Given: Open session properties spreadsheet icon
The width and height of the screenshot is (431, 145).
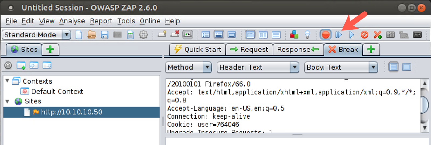Looking at the screenshot, I should tap(131, 35).
